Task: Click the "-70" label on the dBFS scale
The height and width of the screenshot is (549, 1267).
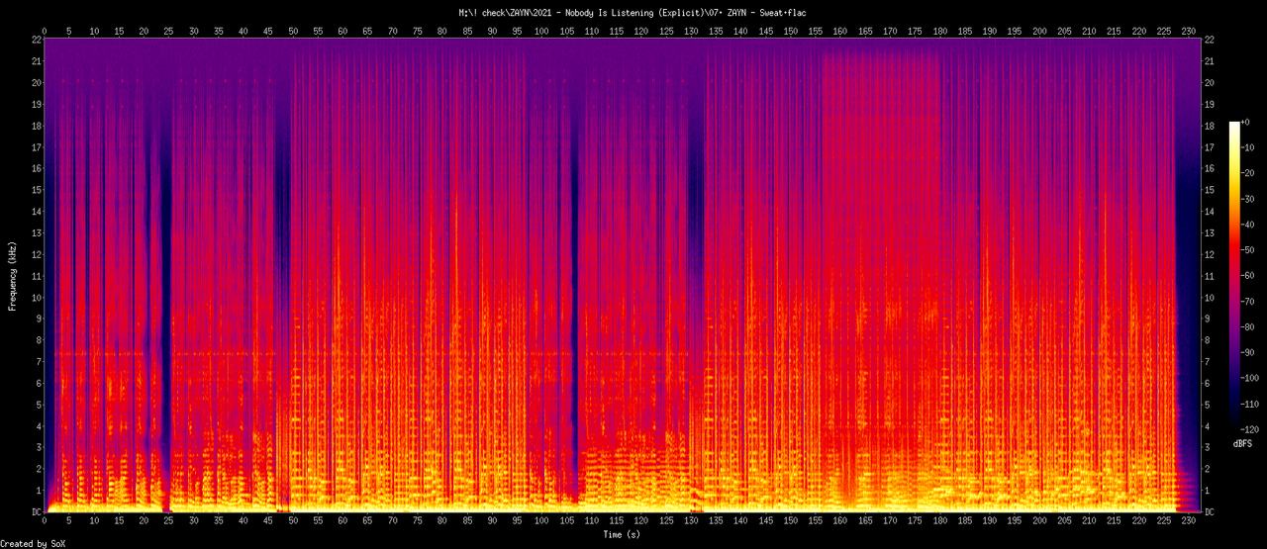Action: pyautogui.click(x=1249, y=301)
